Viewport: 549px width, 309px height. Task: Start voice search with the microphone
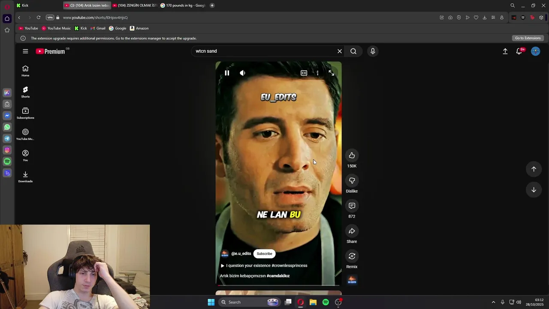[373, 51]
